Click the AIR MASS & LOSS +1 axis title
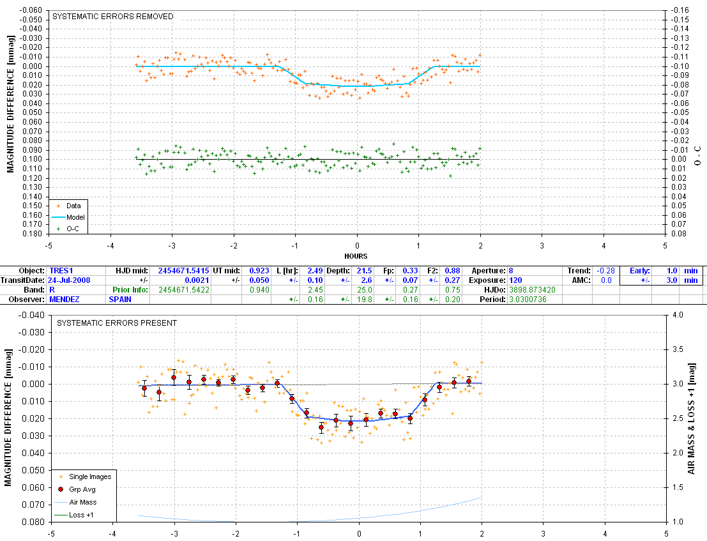This screenshot has height=541, width=707. pos(691,419)
